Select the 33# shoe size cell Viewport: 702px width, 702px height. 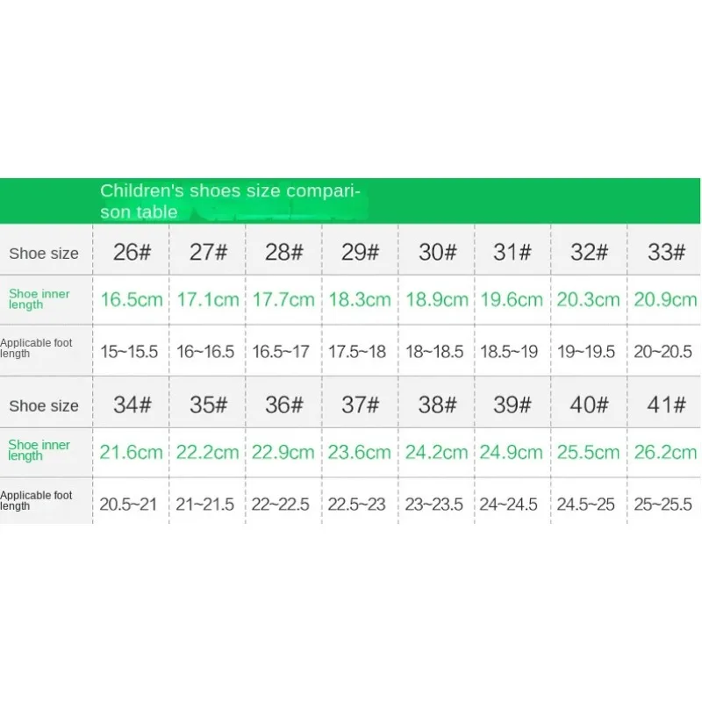tap(666, 253)
